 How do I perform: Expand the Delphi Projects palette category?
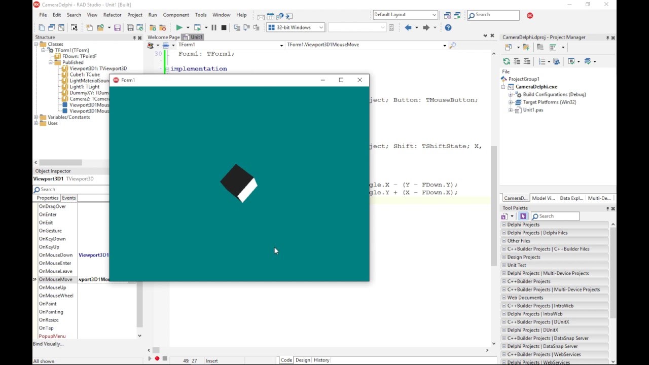pyautogui.click(x=504, y=225)
